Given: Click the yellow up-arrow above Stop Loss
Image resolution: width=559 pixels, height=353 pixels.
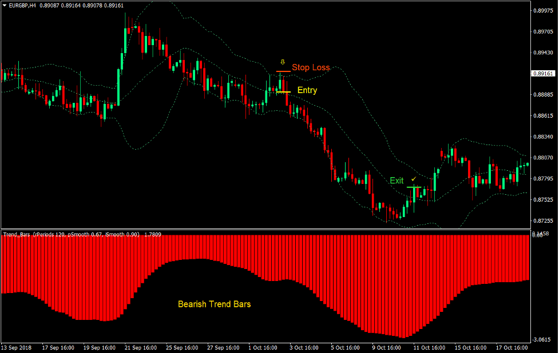Looking at the screenshot, I should point(282,61).
